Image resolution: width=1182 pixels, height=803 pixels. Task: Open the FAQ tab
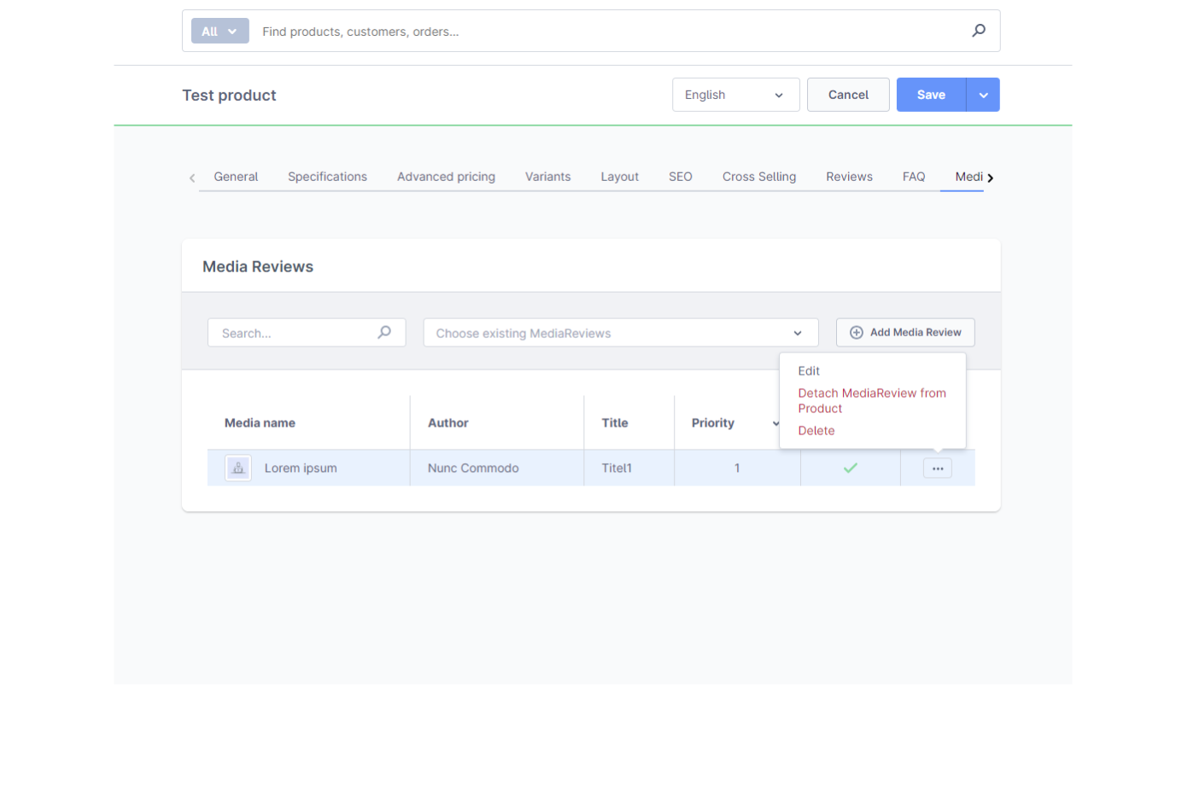pos(914,177)
